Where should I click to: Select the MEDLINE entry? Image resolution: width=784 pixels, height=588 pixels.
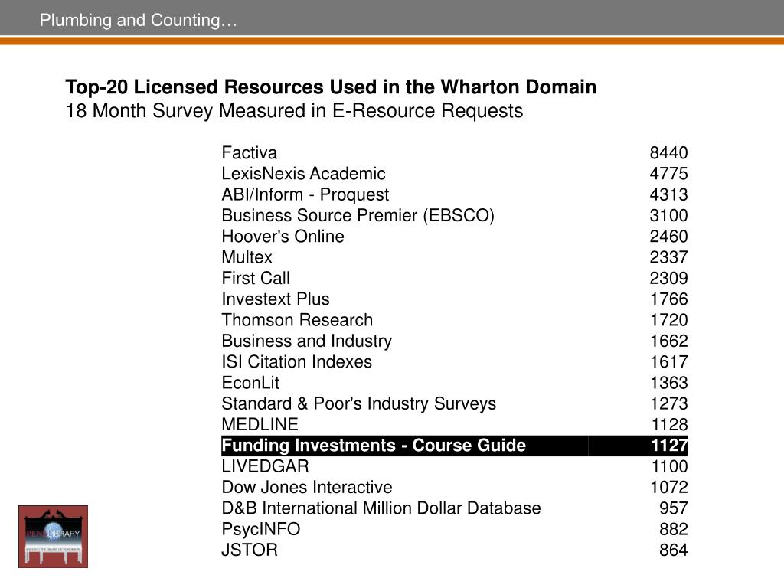tap(260, 425)
